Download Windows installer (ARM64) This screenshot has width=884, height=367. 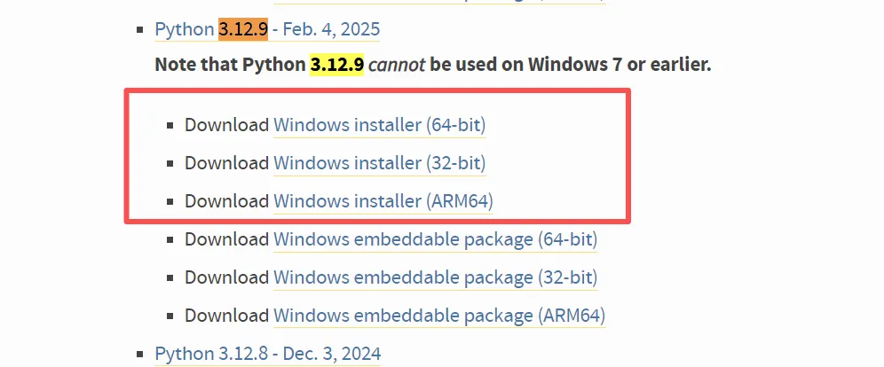pos(383,201)
